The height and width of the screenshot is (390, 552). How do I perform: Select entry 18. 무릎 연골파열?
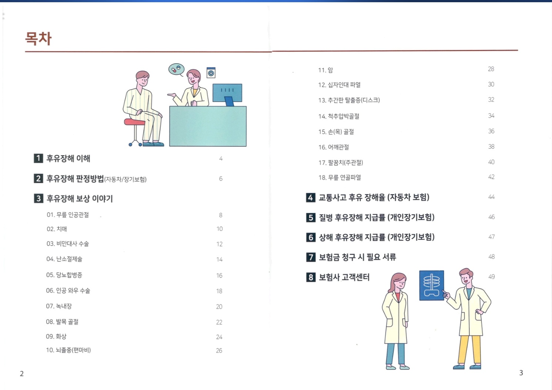point(339,177)
